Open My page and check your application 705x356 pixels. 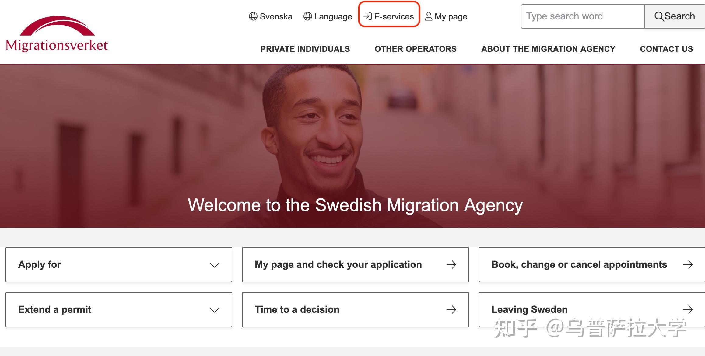(x=355, y=265)
